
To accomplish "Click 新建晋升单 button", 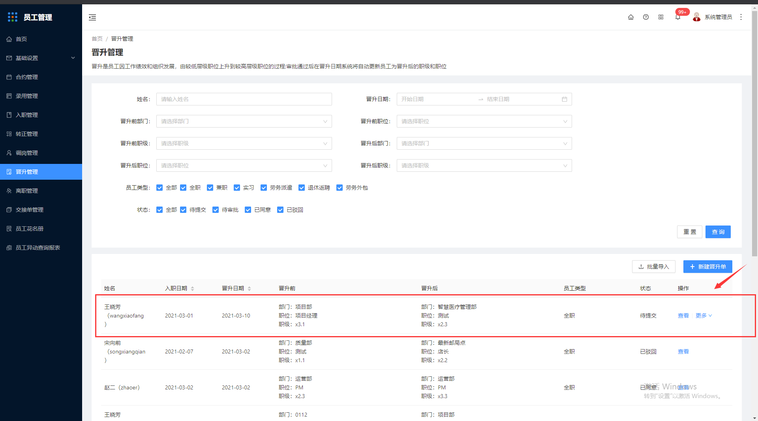I will click(707, 267).
